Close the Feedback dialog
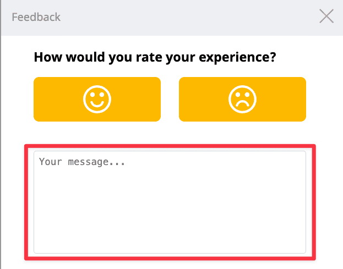 coord(326,17)
